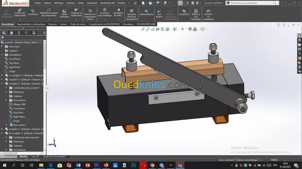Click the Contrainte (mate) tool icon
Image resolution: width=302 pixels, height=169 pixels.
33,11
